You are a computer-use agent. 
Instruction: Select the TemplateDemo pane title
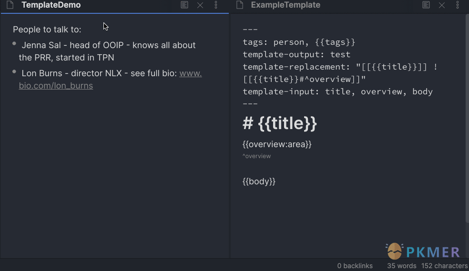click(x=51, y=5)
